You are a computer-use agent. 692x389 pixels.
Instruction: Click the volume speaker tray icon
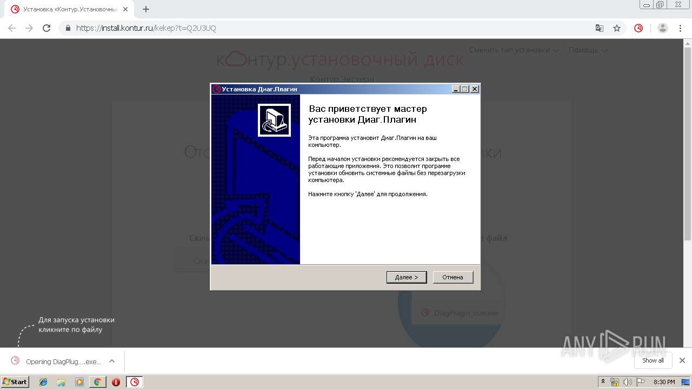click(x=627, y=382)
